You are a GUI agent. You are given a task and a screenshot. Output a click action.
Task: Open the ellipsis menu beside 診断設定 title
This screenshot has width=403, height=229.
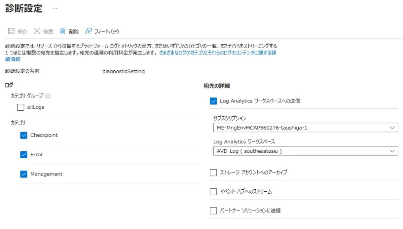55,9
